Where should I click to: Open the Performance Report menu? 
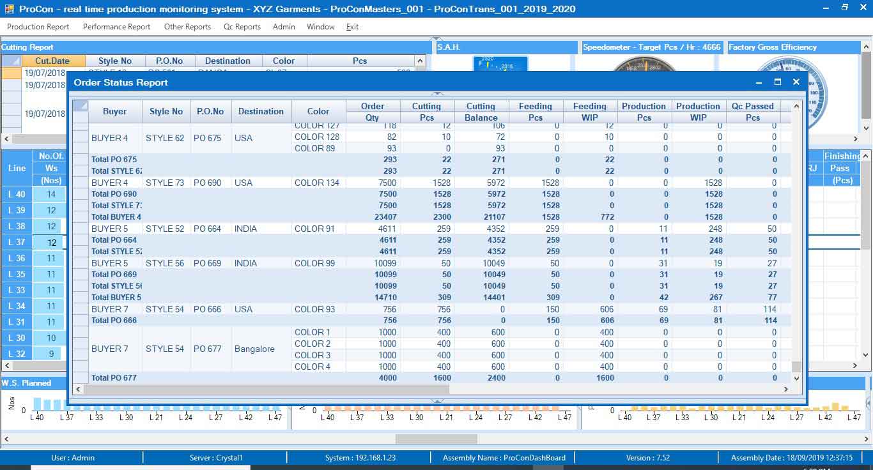[116, 27]
